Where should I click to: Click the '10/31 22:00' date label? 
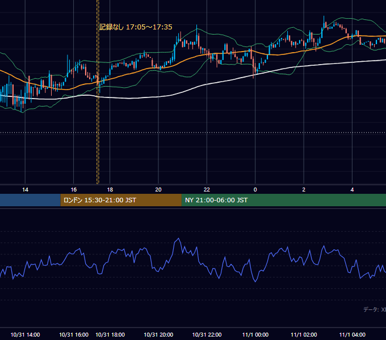(207, 334)
